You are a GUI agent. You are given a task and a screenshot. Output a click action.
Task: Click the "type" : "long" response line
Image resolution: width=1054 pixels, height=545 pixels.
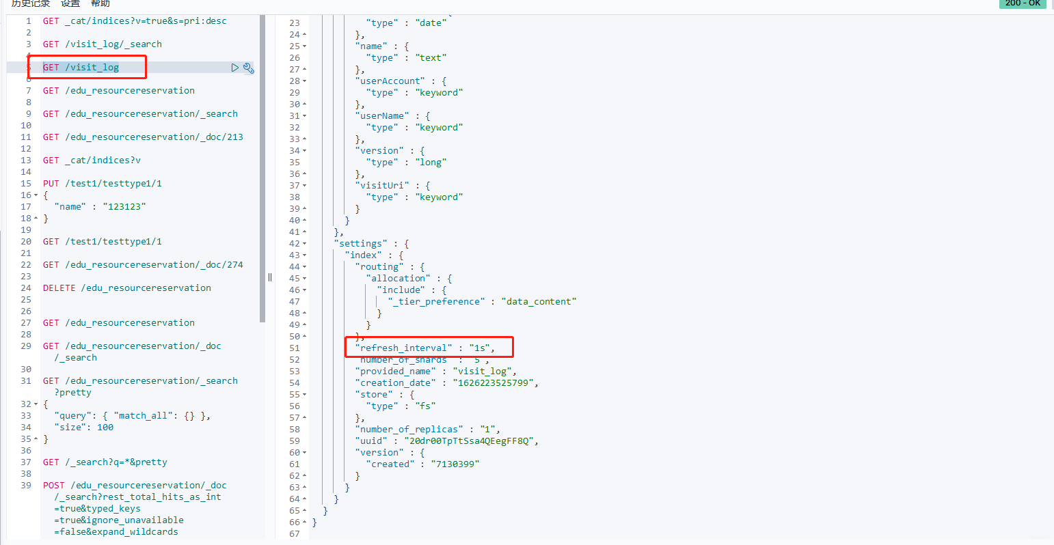click(406, 163)
